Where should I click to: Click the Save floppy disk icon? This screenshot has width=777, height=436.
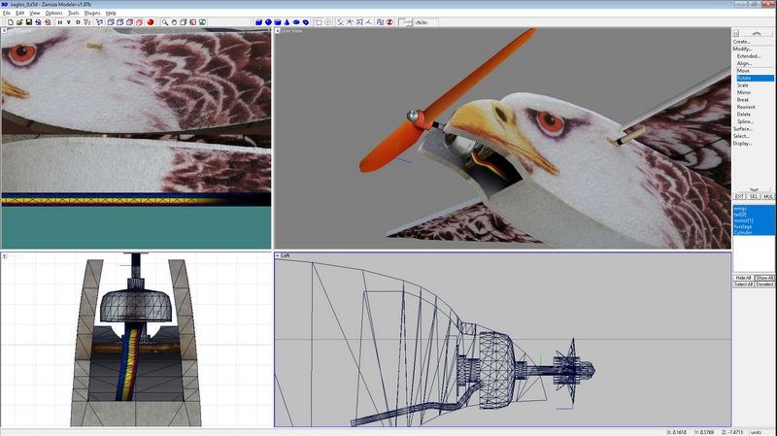pos(29,21)
